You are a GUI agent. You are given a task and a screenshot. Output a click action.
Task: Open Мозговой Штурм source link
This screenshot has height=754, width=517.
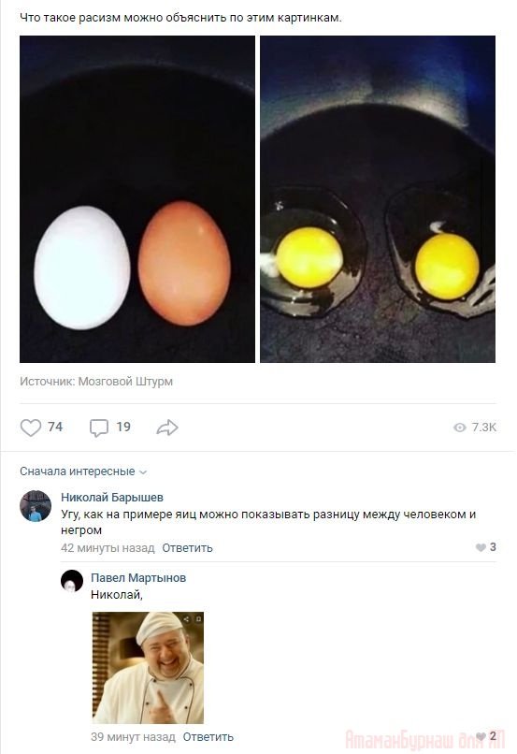(125, 382)
